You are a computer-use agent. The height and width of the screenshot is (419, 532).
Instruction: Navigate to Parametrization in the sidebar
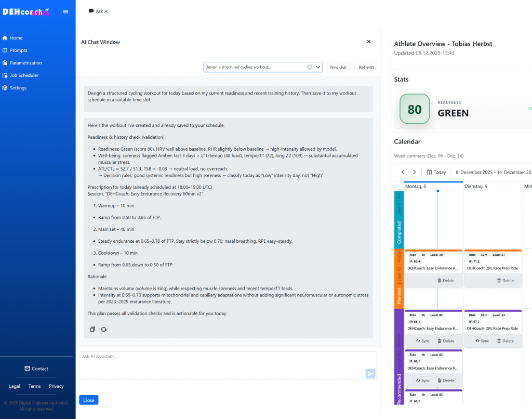pyautogui.click(x=25, y=63)
